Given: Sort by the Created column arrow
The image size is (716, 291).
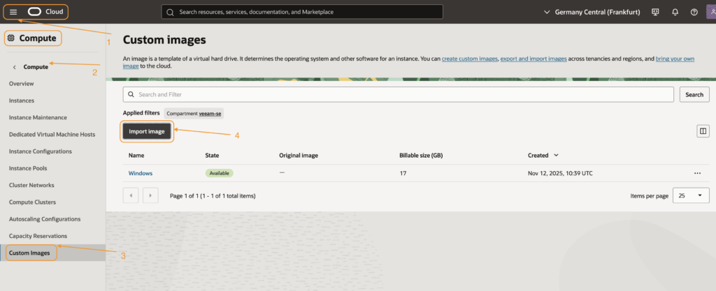Looking at the screenshot, I should coord(556,155).
